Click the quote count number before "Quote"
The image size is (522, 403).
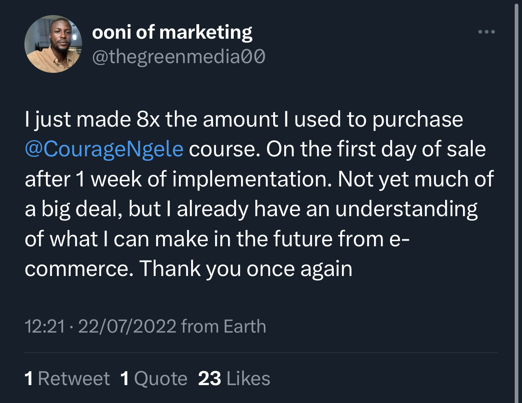[x=125, y=379]
